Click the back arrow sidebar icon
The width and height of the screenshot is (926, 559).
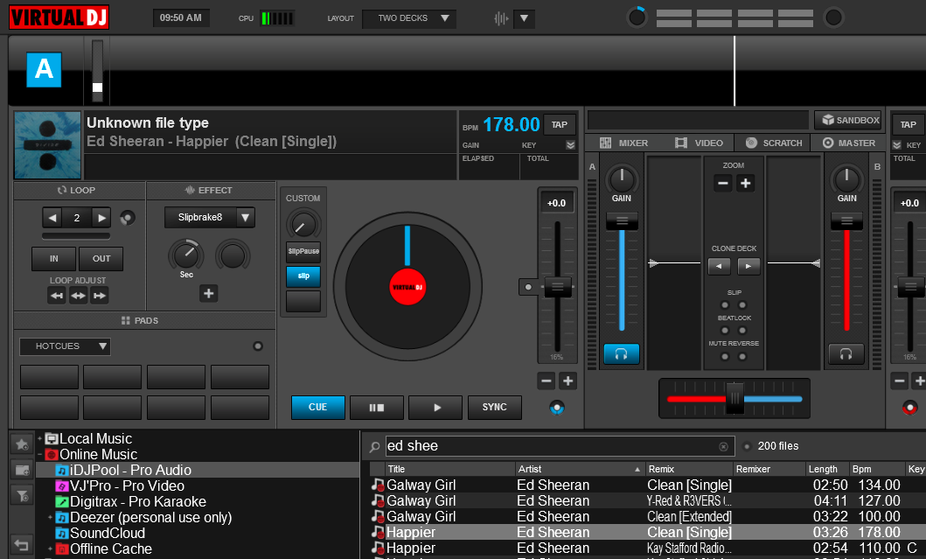tap(22, 545)
